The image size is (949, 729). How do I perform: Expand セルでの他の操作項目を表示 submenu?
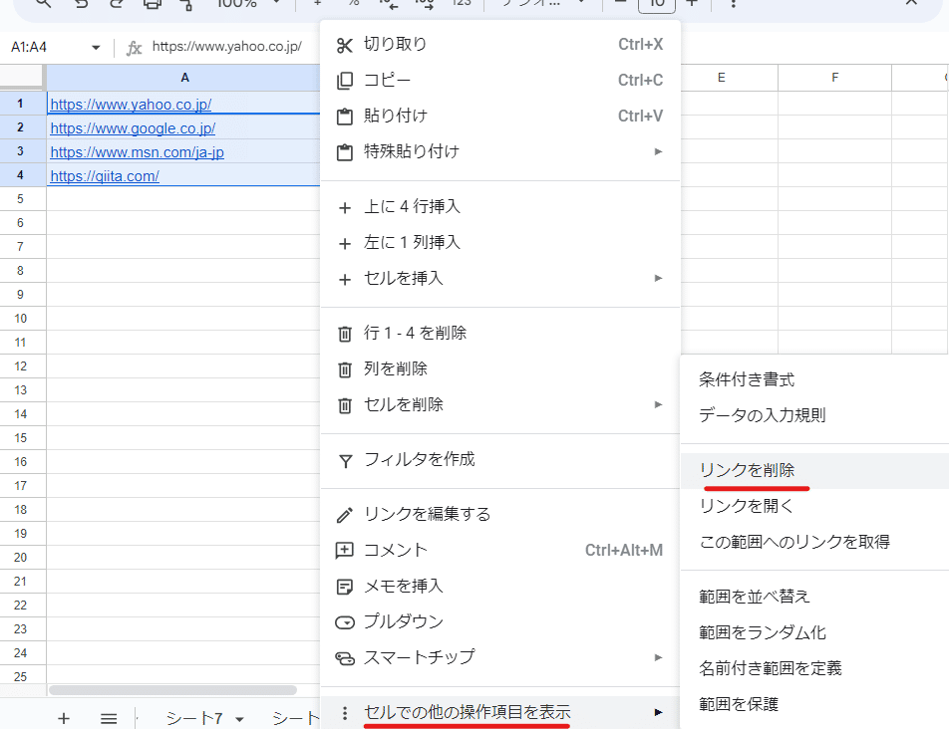[659, 713]
